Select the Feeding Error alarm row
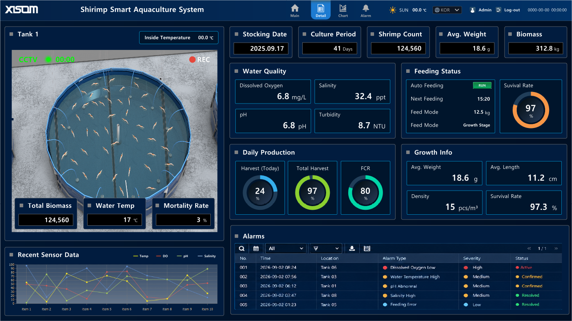This screenshot has height=321, width=572. pos(398,305)
